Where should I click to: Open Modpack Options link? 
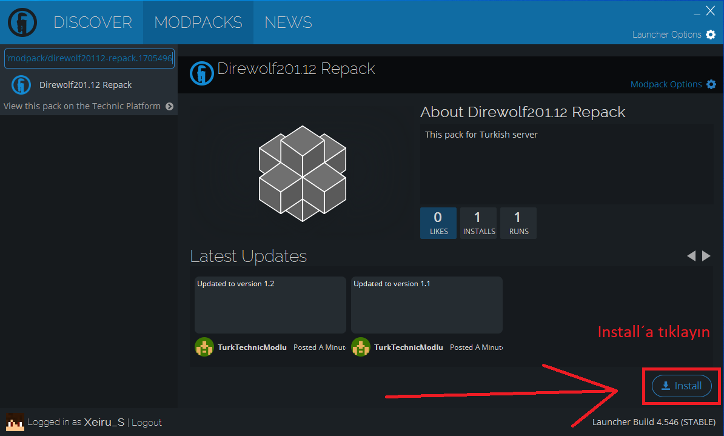pos(666,84)
